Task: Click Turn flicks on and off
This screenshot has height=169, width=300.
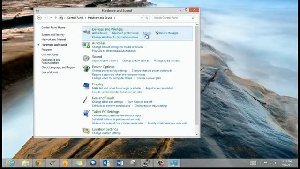Action: click(140, 102)
